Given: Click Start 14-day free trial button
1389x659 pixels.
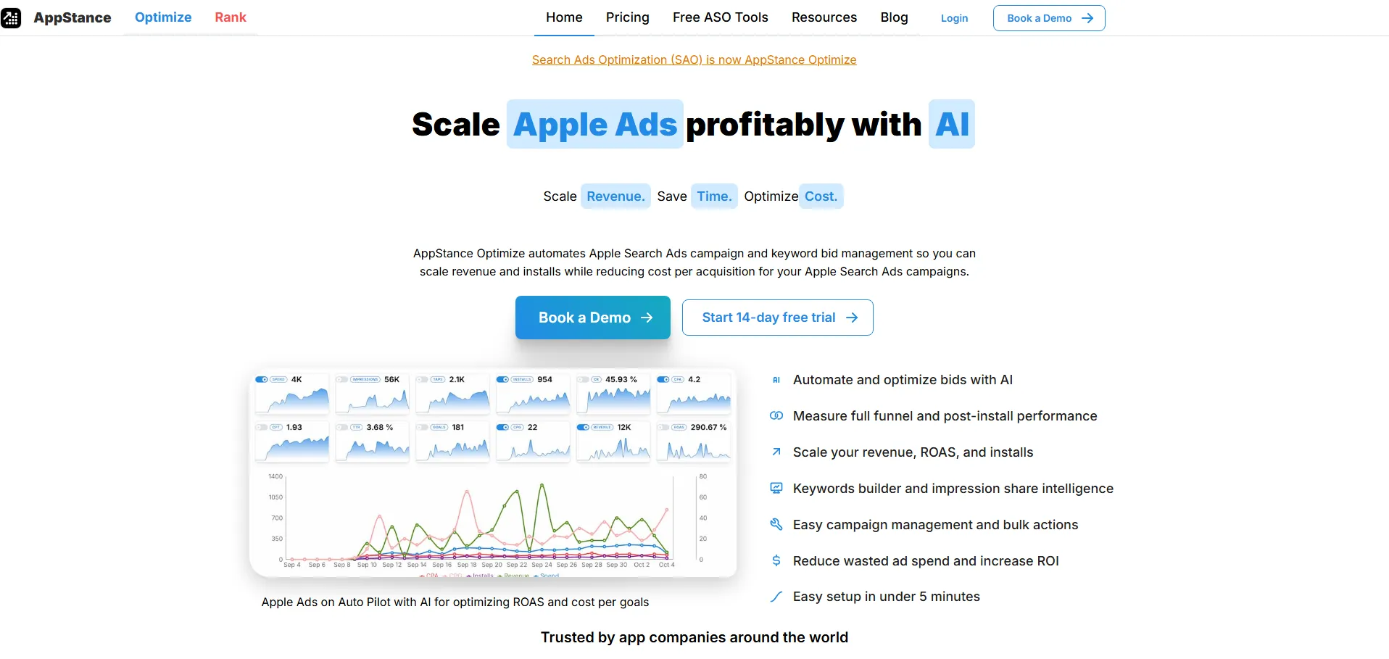Looking at the screenshot, I should (x=777, y=318).
